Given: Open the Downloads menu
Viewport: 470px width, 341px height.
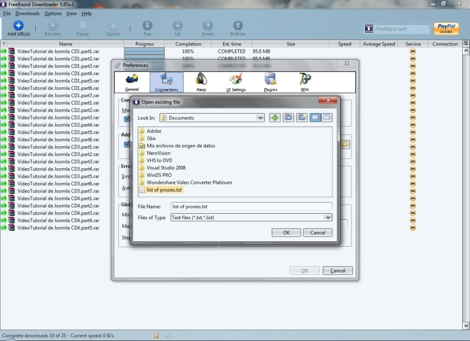Looking at the screenshot, I should (x=28, y=13).
